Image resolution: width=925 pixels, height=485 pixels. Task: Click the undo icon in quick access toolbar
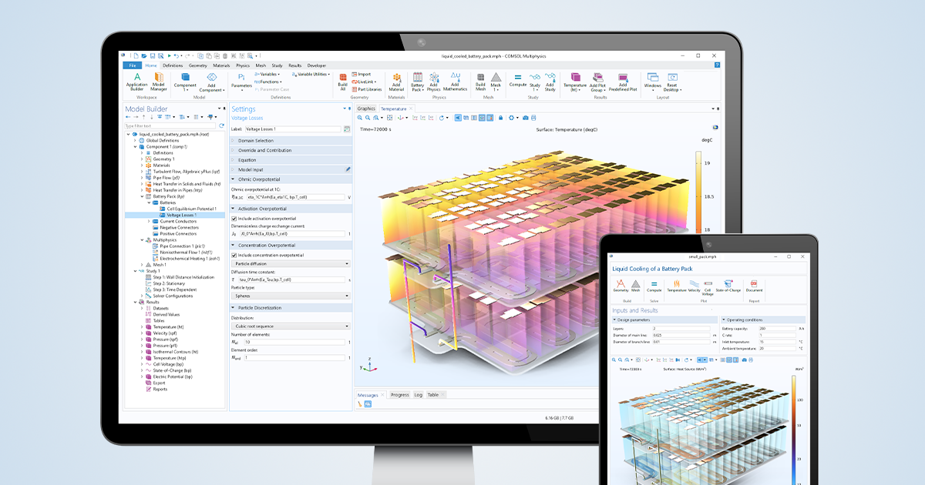(177, 55)
